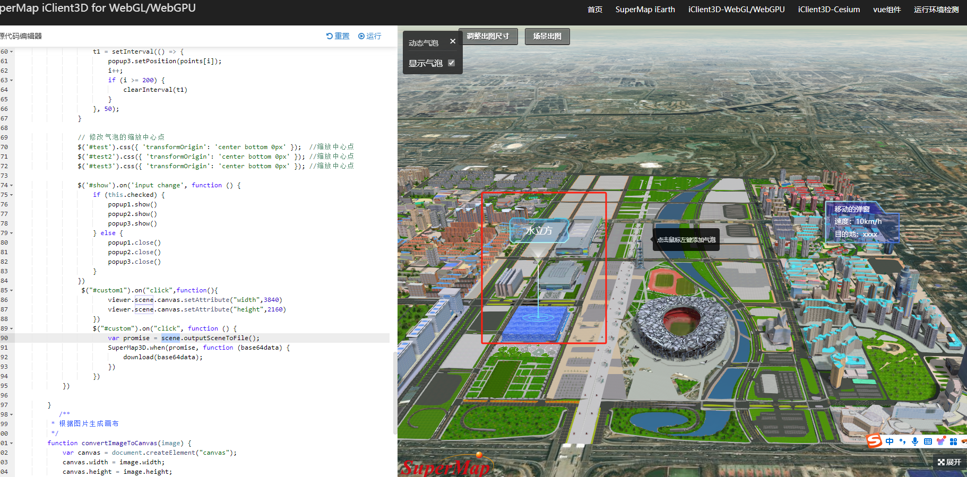This screenshot has width=967, height=477.
Task: Click code line 'popup3.setPosition(points[i]);'
Action: click(165, 61)
